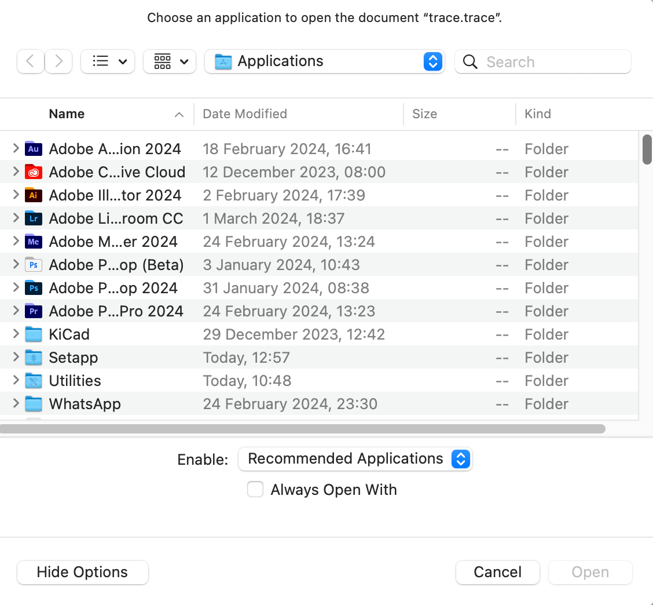
Task: Click the Adobe Audition 2024 folder icon
Action: 34,149
